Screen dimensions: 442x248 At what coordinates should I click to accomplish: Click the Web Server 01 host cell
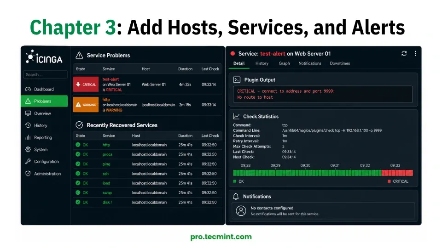(154, 85)
